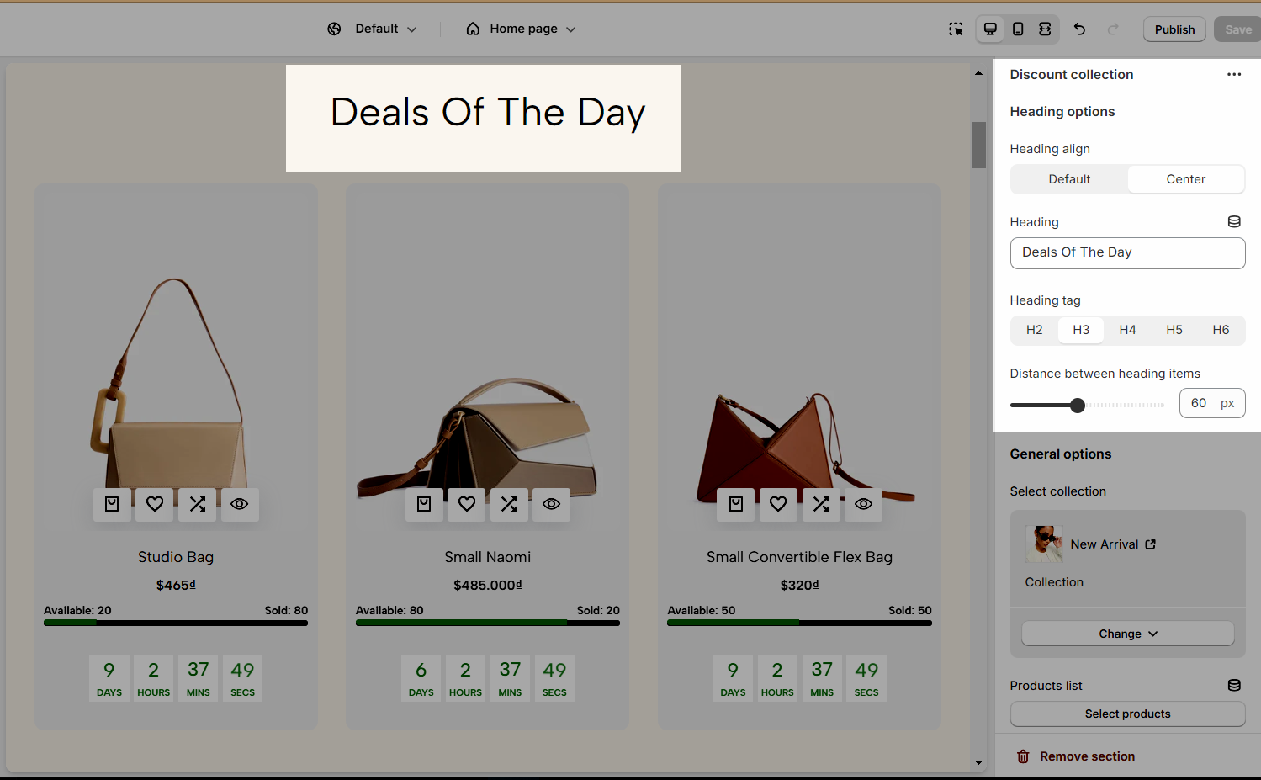This screenshot has height=780, width=1261.
Task: Click the Save button
Action: [x=1237, y=29]
